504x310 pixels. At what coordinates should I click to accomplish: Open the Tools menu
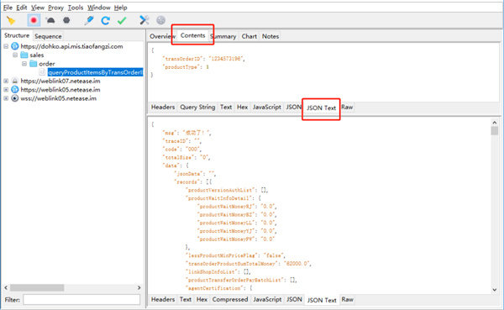tap(76, 8)
